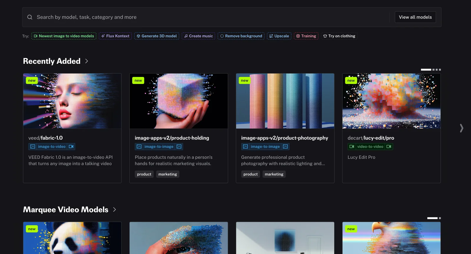The height and width of the screenshot is (254, 471).
Task: Click image-to-image tag on product-holding
Action: click(159, 147)
